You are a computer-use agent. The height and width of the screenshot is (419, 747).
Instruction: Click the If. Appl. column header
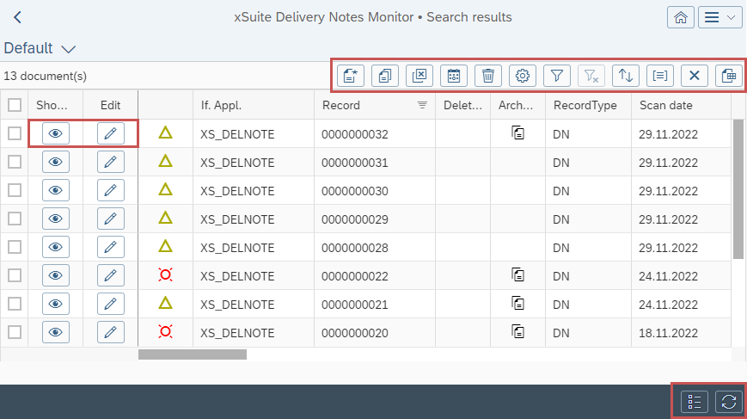click(x=254, y=105)
